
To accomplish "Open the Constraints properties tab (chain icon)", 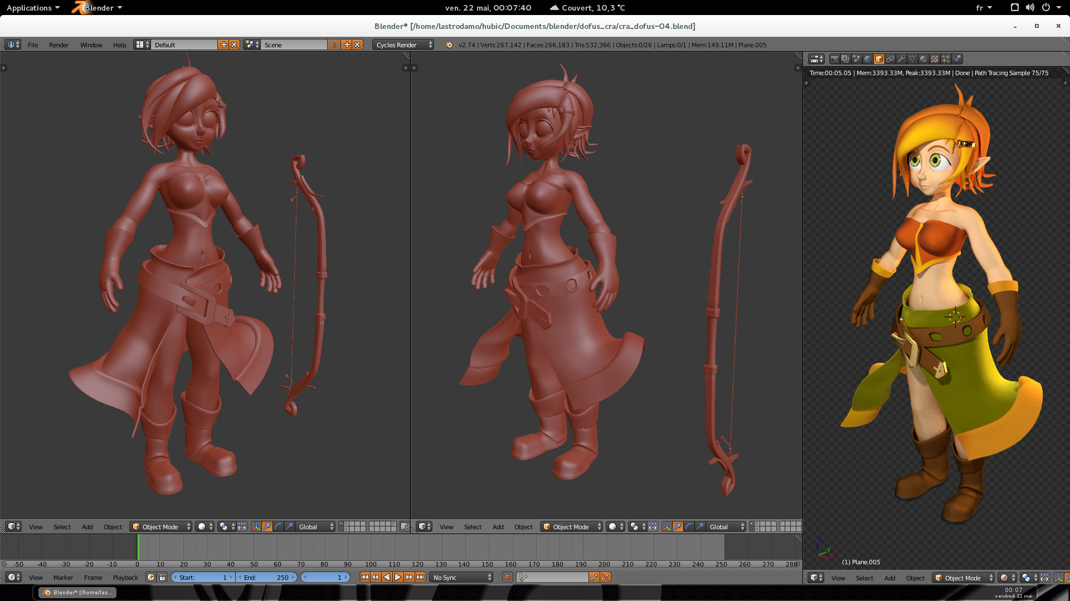I will (x=890, y=59).
